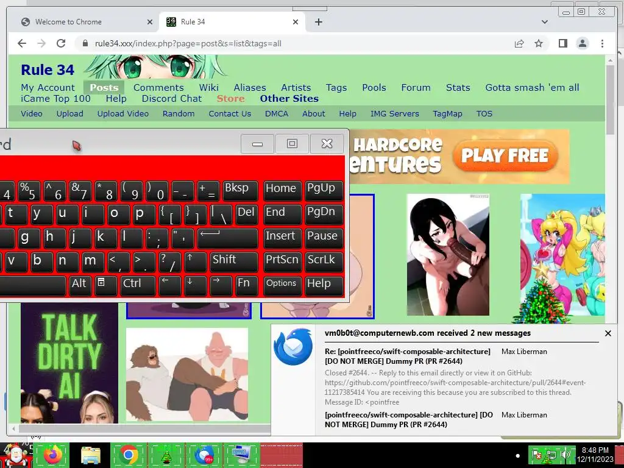Open the Discord Chat link
624x468 pixels.
(171, 98)
